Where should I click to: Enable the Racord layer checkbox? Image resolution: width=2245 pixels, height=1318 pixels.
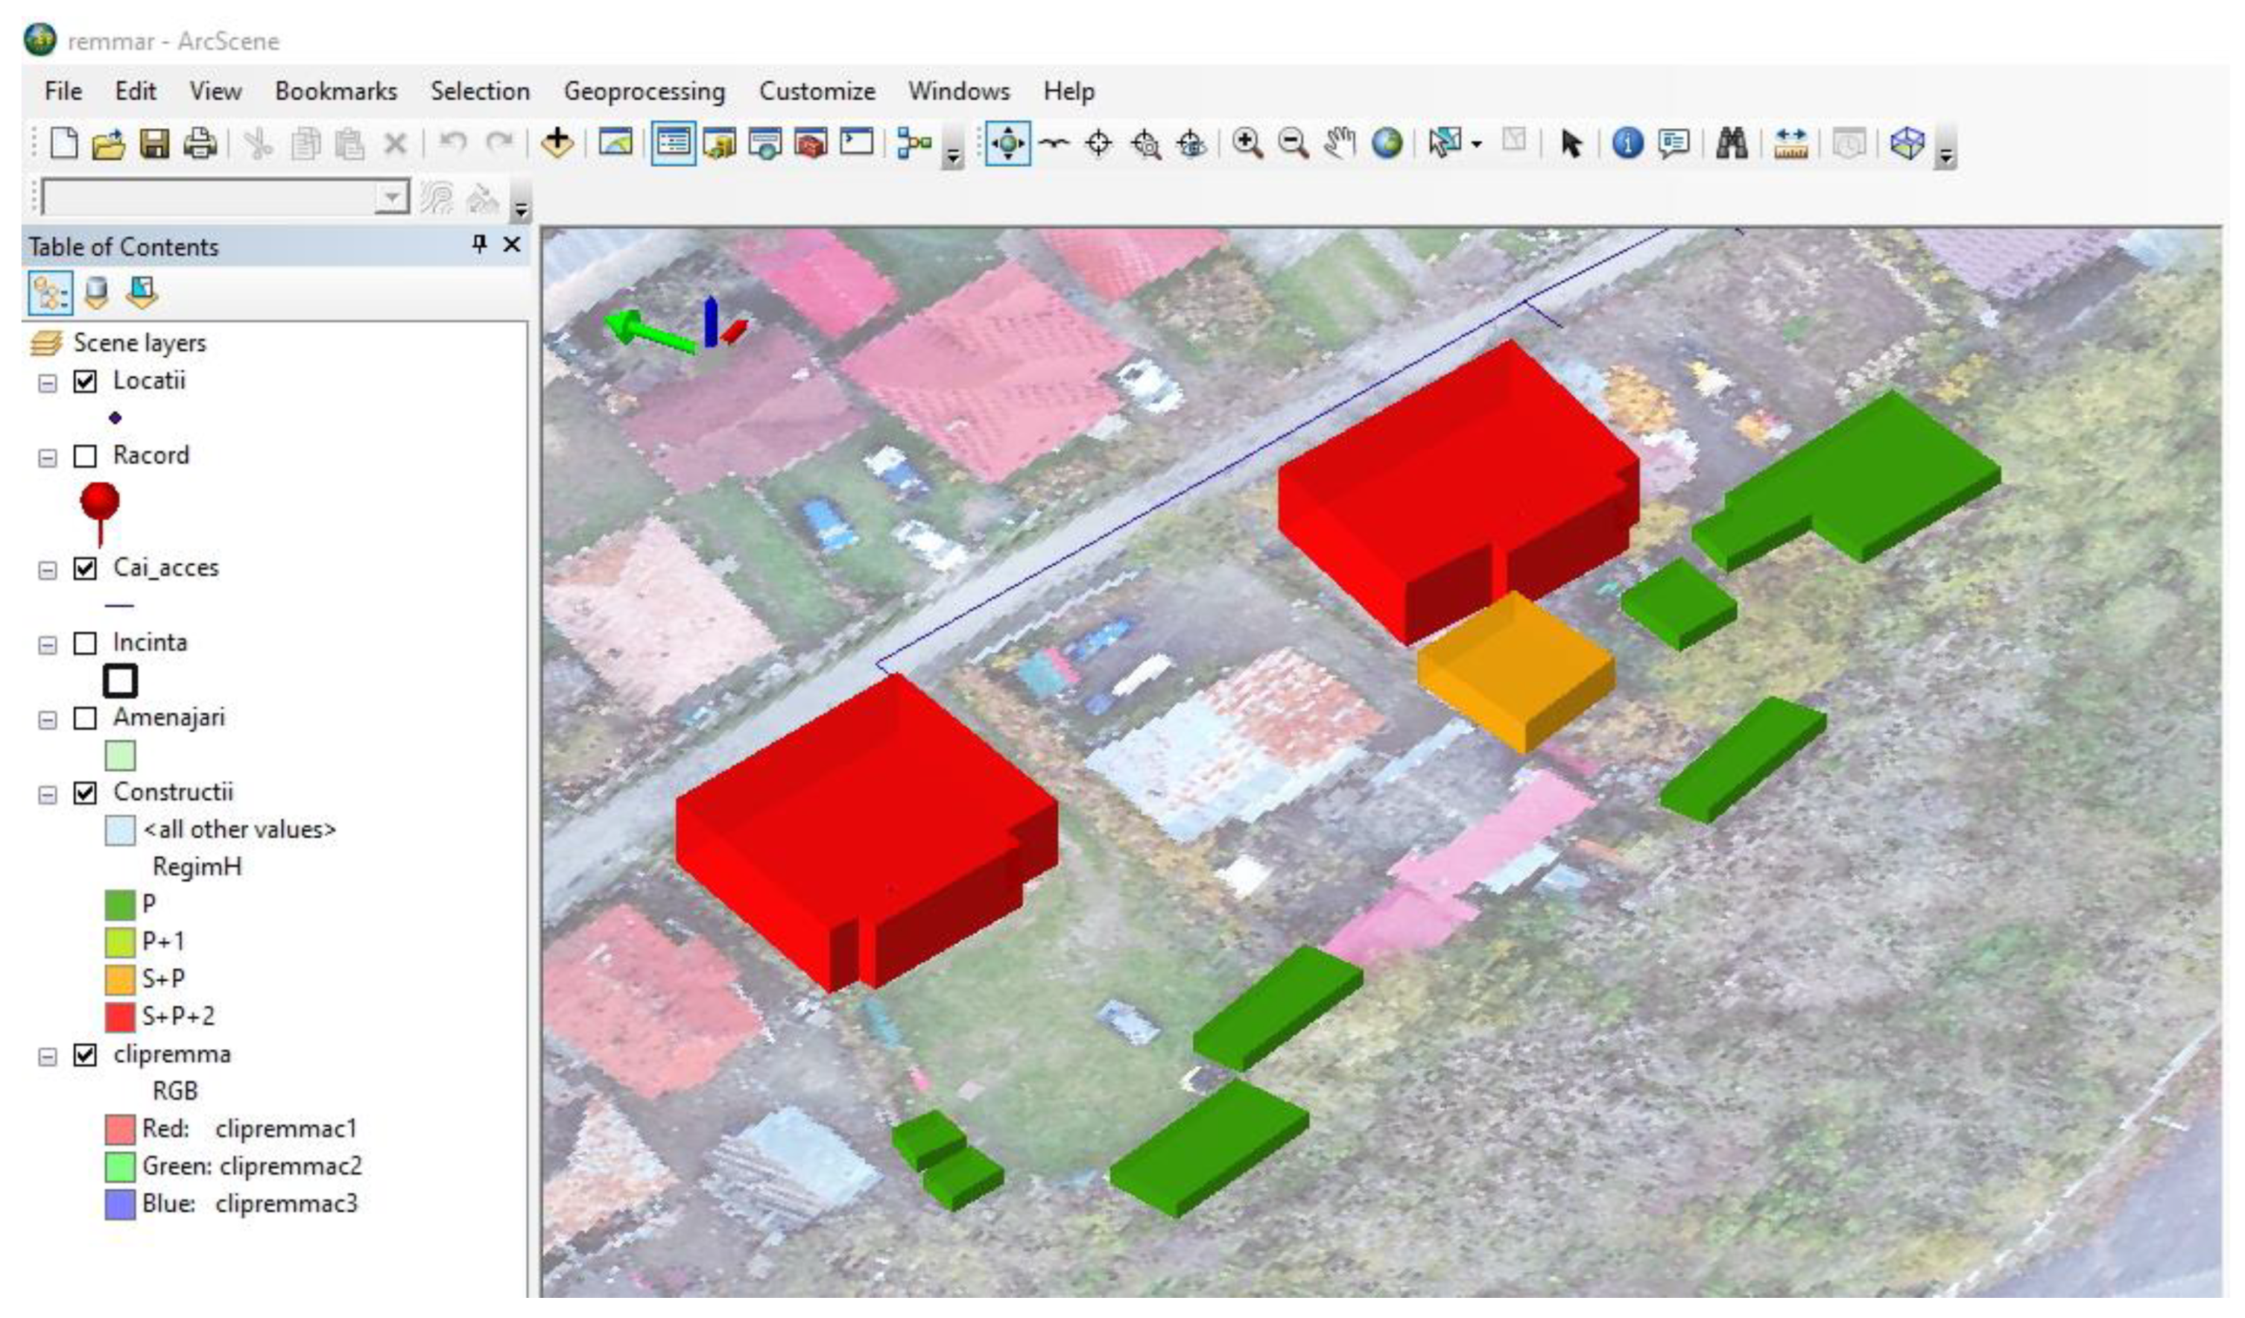pyautogui.click(x=85, y=457)
